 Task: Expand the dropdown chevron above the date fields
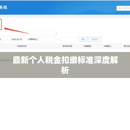(x=56, y=33)
